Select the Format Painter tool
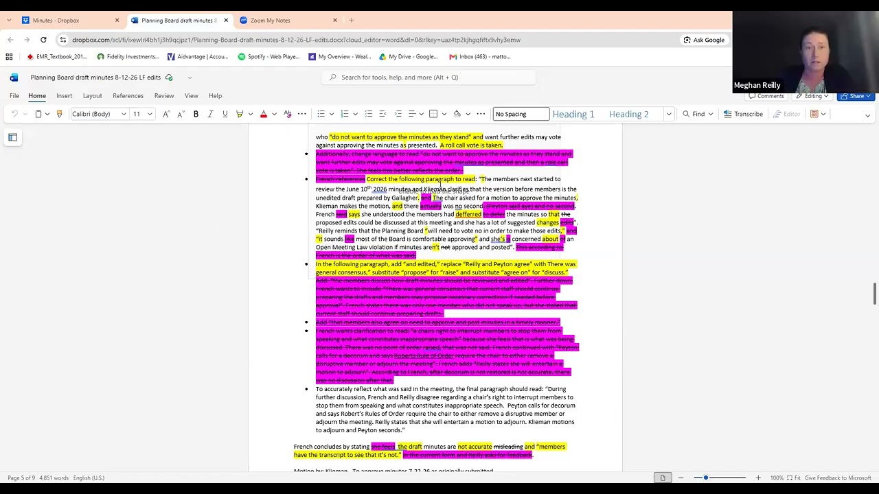879x494 pixels. click(x=59, y=114)
